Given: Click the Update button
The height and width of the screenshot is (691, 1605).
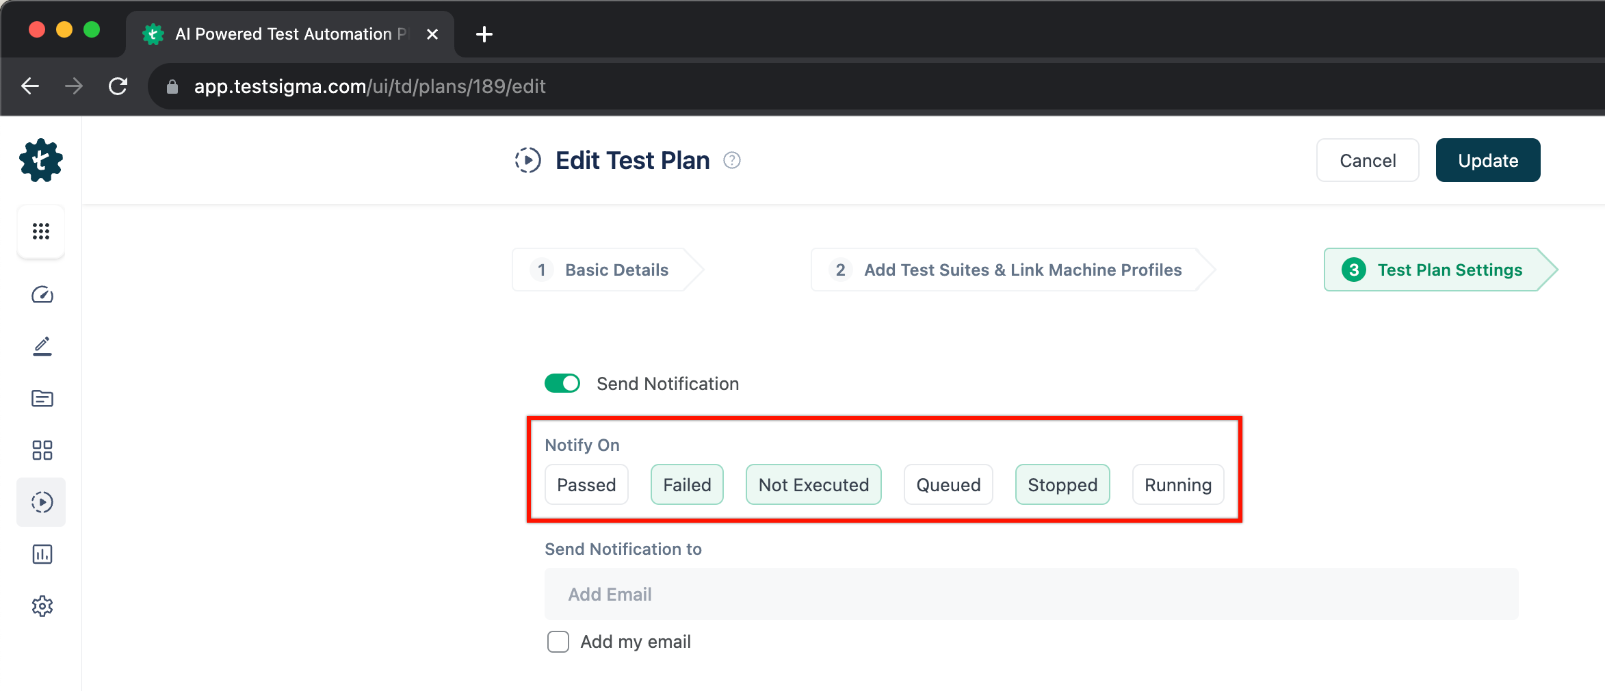Looking at the screenshot, I should [x=1488, y=160].
